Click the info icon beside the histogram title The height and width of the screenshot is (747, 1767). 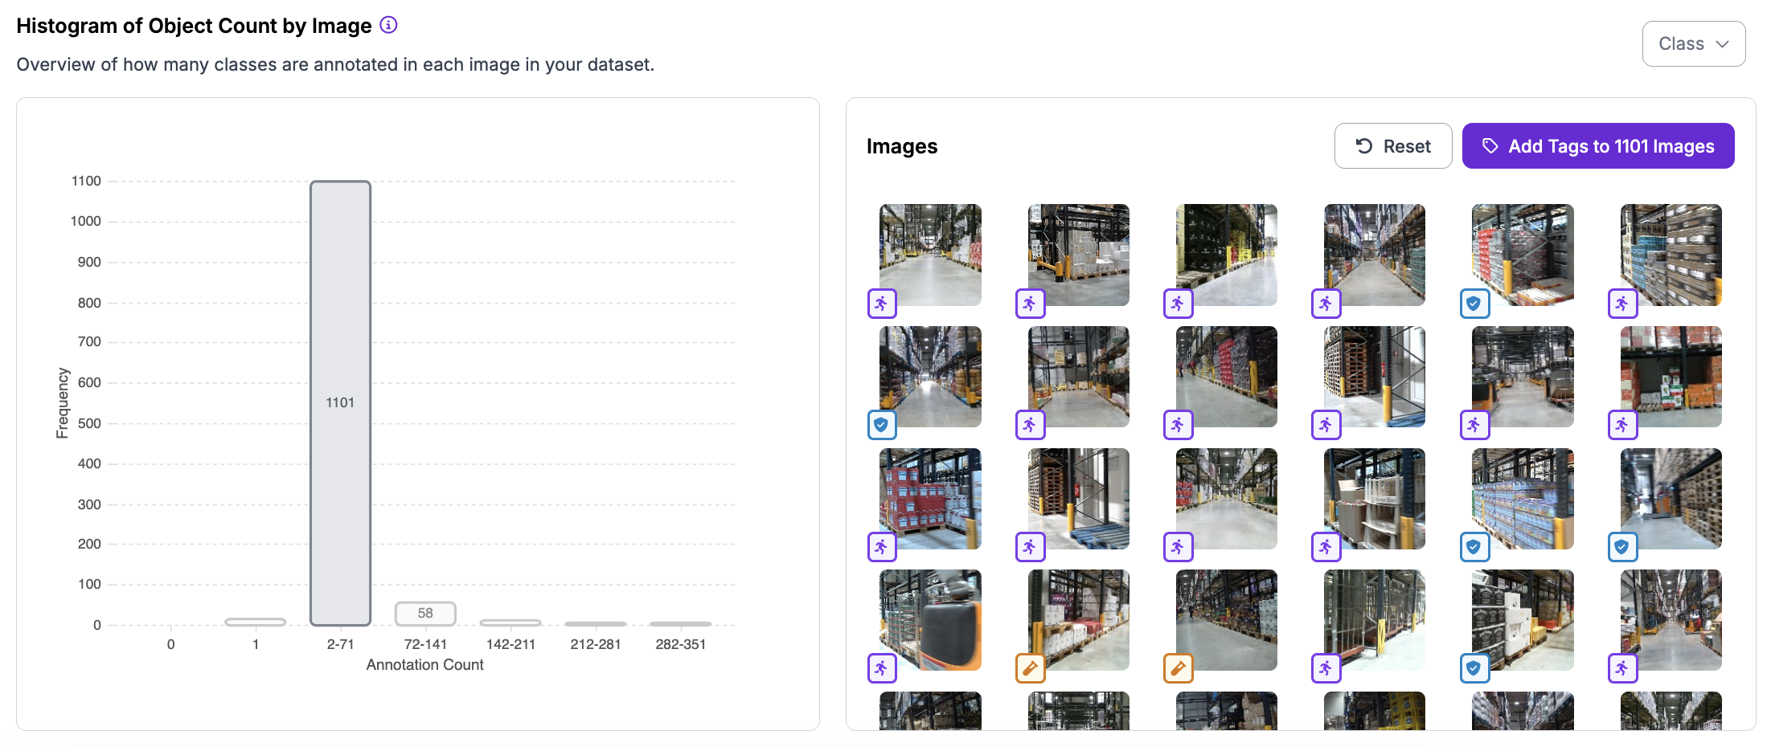pos(388,25)
